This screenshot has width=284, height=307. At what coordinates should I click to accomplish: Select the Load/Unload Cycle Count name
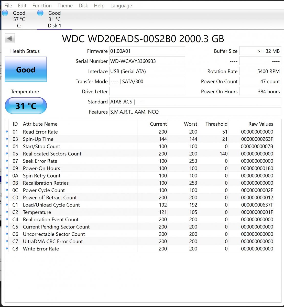click(x=51, y=205)
